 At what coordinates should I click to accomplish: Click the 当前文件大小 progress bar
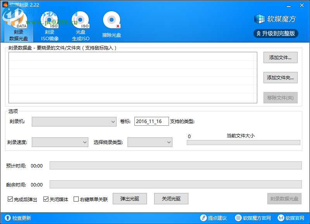tap(243, 142)
